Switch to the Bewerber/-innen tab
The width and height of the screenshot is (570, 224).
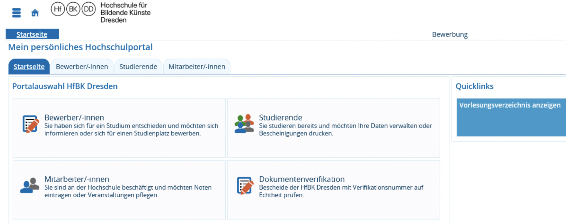pyautogui.click(x=82, y=67)
